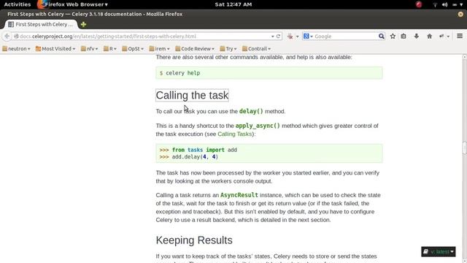Open a new tab with plus icon
The height and width of the screenshot is (263, 467).
[x=83, y=24]
